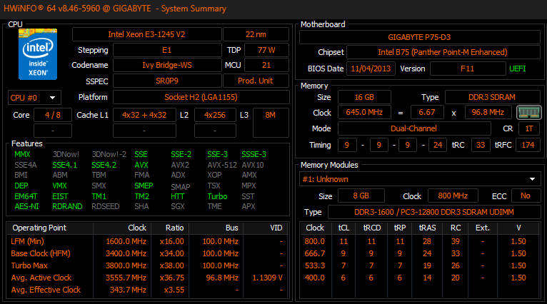The width and height of the screenshot is (547, 304).
Task: Click the UEFI label
Action: (x=517, y=69)
